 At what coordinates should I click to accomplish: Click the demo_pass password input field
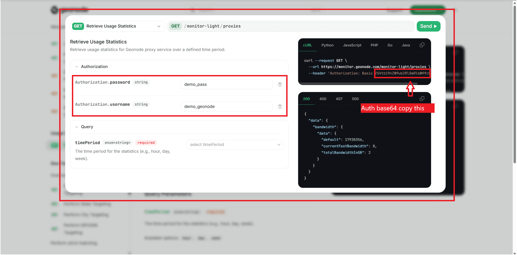click(x=226, y=84)
